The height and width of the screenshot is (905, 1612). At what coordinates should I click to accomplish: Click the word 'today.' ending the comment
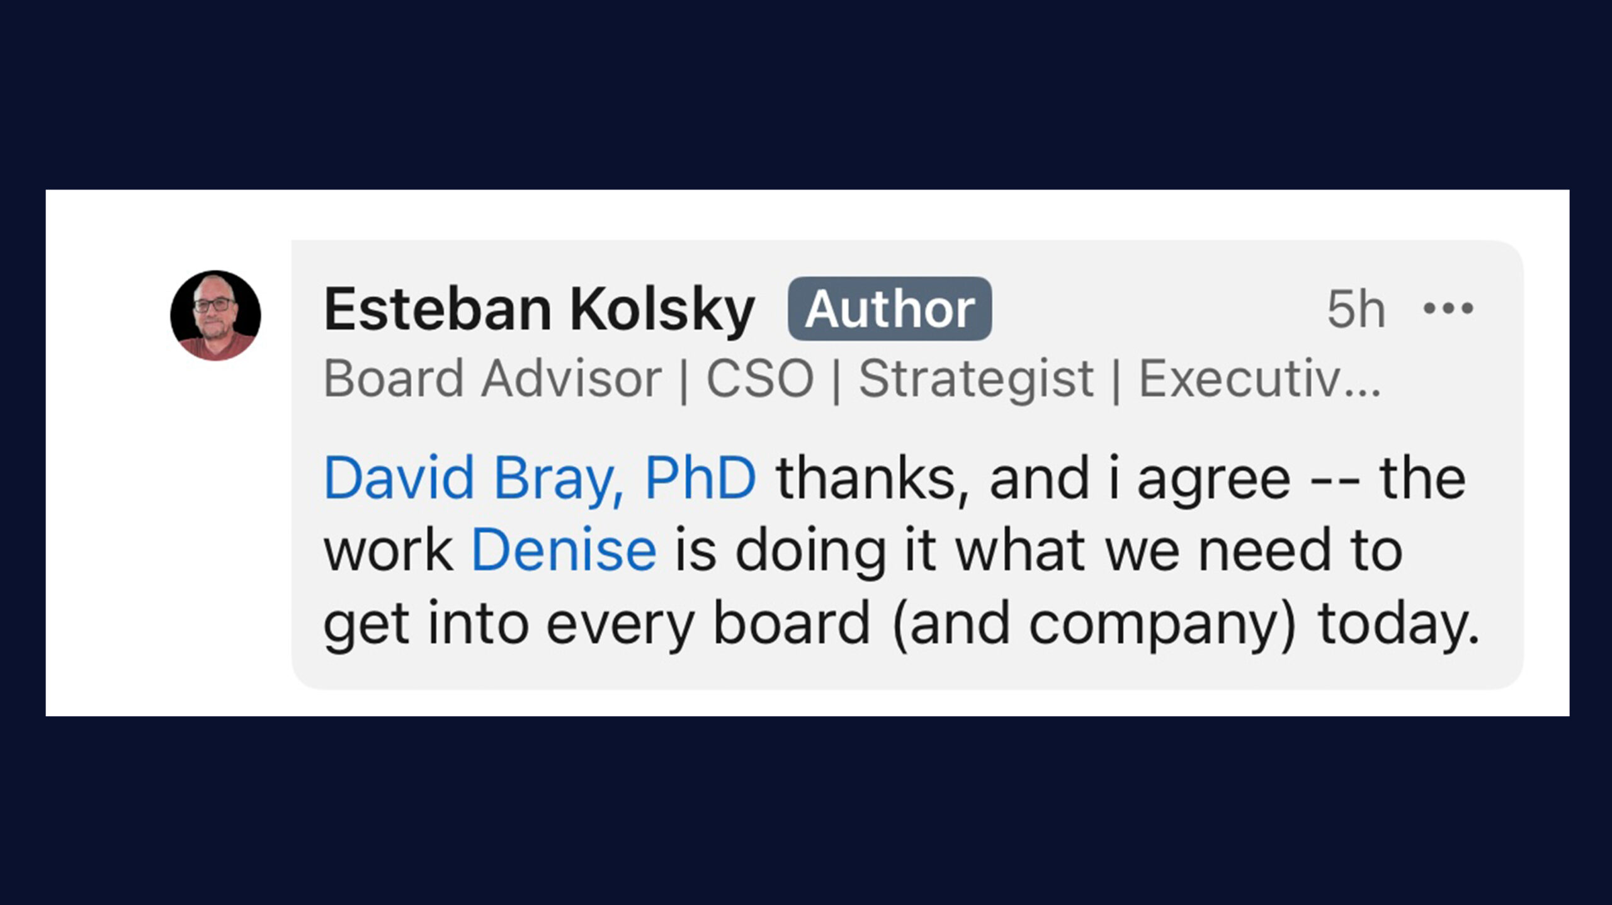pyautogui.click(x=1399, y=623)
